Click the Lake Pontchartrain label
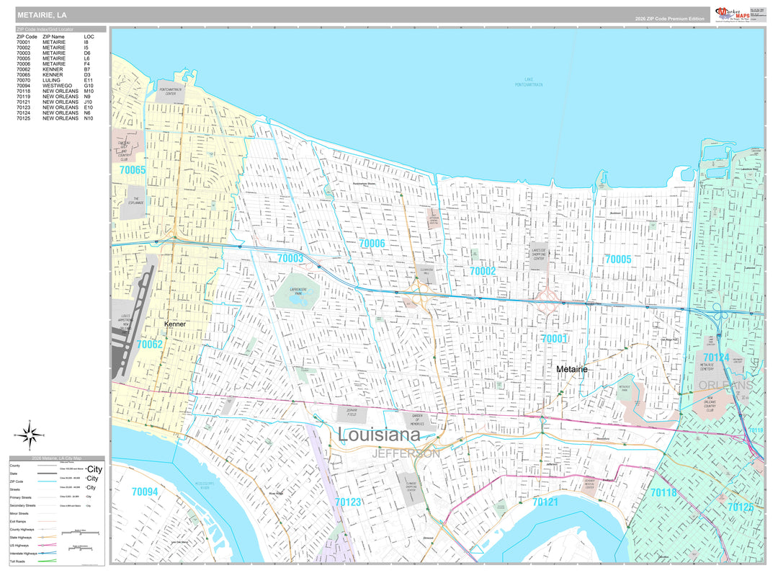 pyautogui.click(x=529, y=82)
